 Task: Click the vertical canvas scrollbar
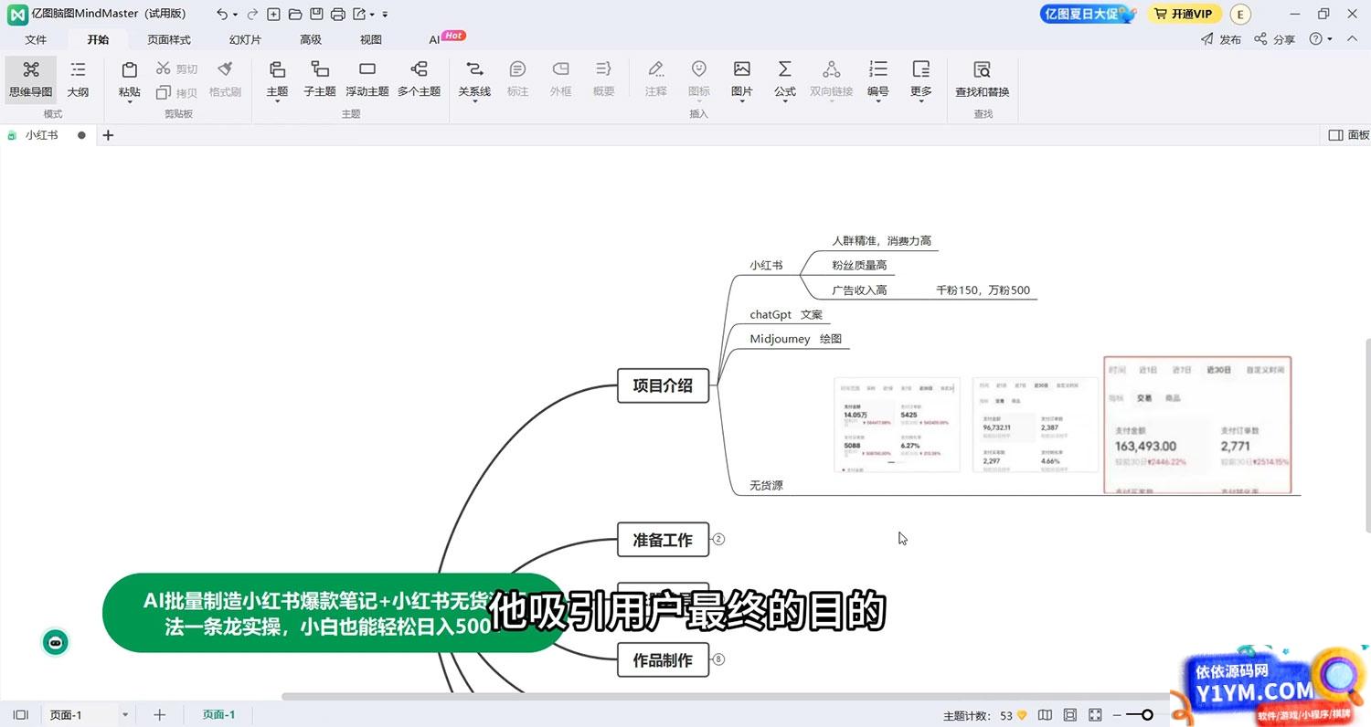1366,436
